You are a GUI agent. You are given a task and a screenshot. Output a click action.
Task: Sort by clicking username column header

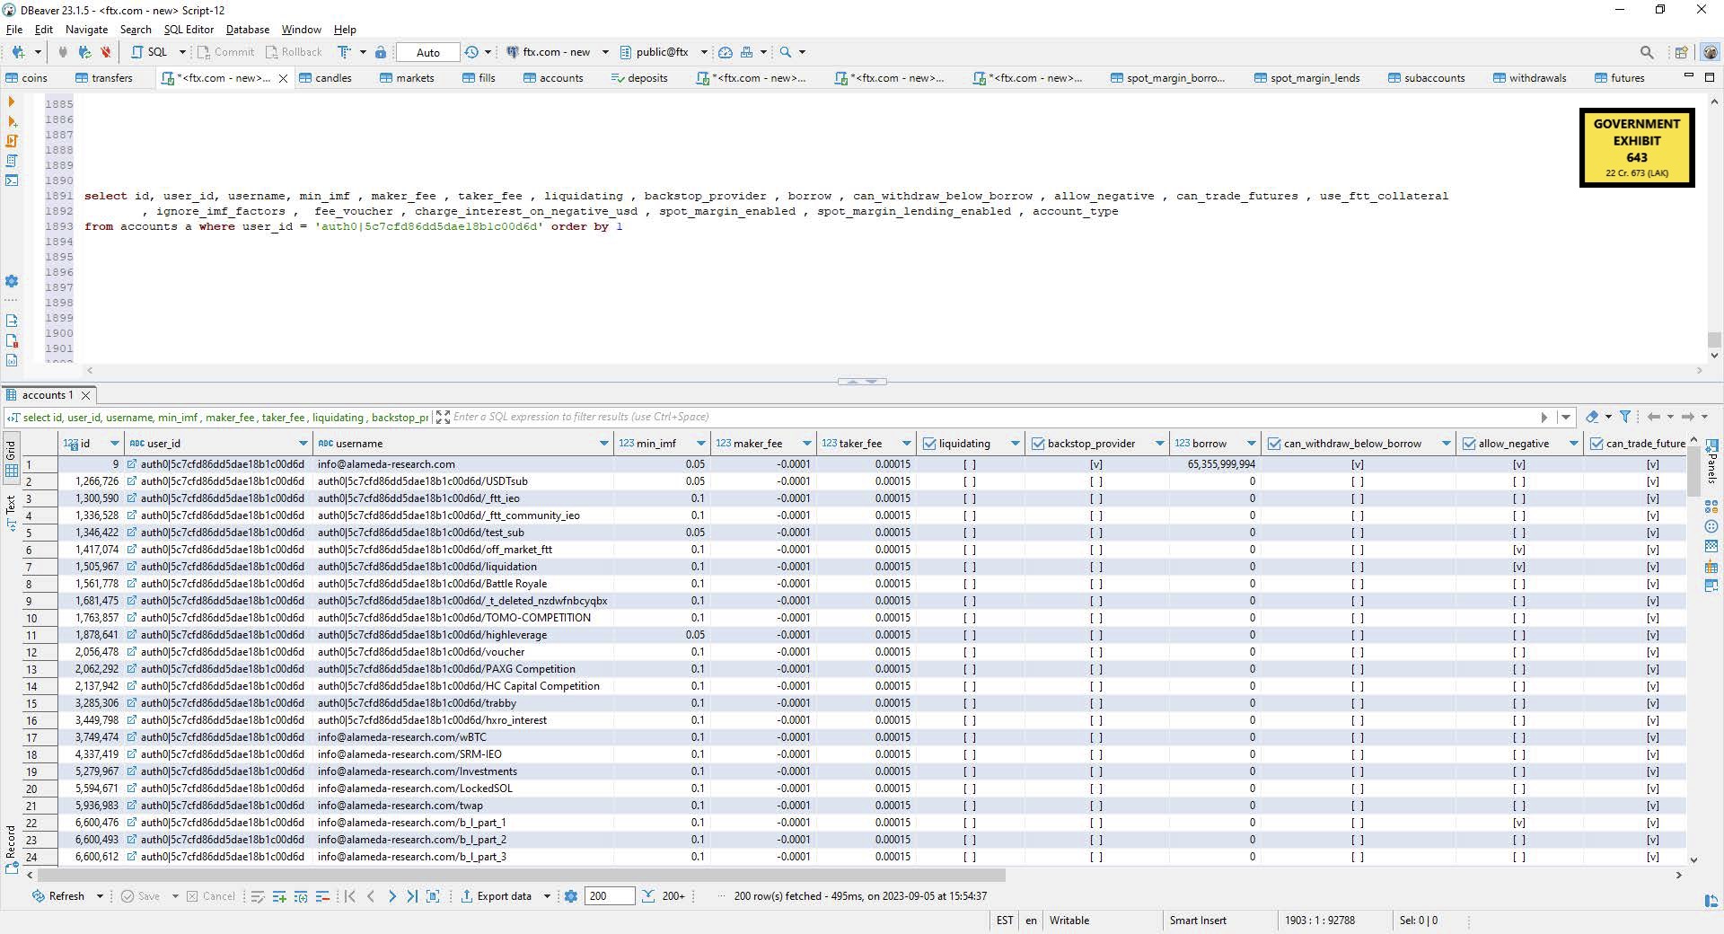pos(359,444)
